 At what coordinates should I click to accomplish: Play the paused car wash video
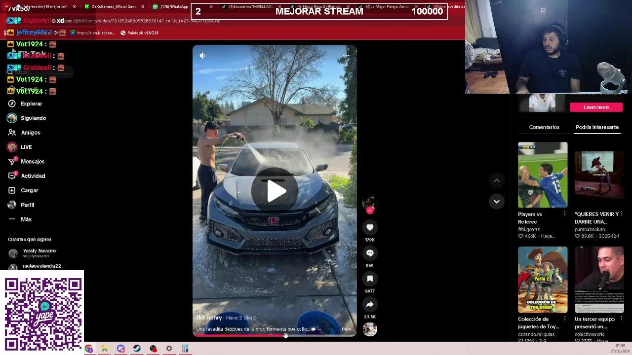tap(275, 191)
